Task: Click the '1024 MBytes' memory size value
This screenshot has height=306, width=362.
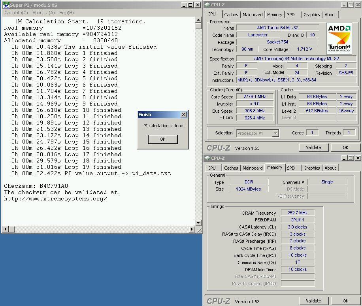Action: pyautogui.click(x=249, y=189)
